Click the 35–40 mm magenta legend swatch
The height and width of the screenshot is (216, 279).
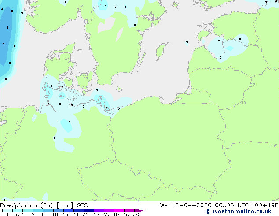point(109,210)
